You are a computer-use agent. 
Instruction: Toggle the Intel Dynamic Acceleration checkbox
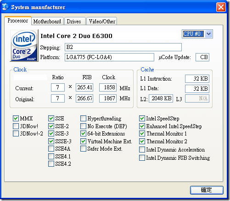coord(142,150)
